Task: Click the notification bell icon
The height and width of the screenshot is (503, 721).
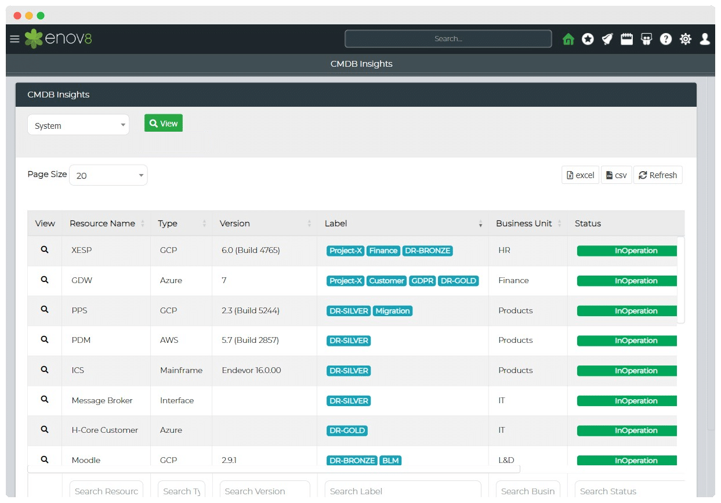Action: [607, 39]
